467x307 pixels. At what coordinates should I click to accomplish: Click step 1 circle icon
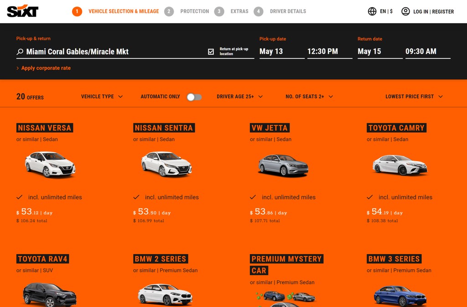77,11
